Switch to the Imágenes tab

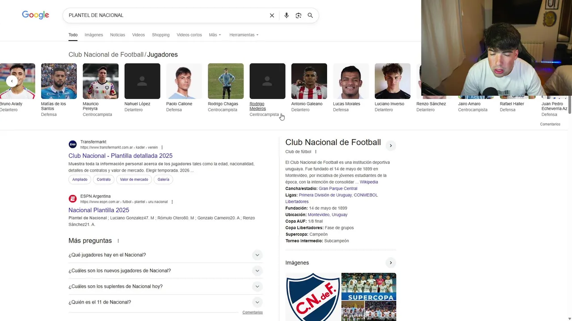pyautogui.click(x=94, y=35)
